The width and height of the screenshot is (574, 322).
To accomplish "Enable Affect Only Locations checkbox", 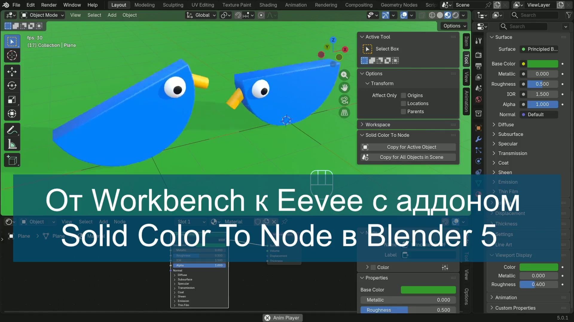I will pos(404,103).
